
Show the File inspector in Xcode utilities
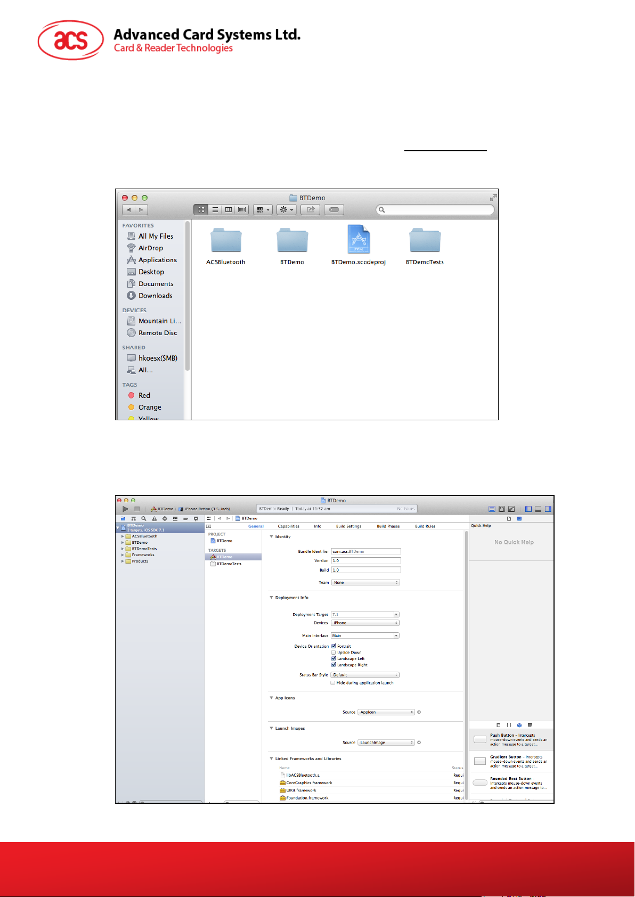509,518
